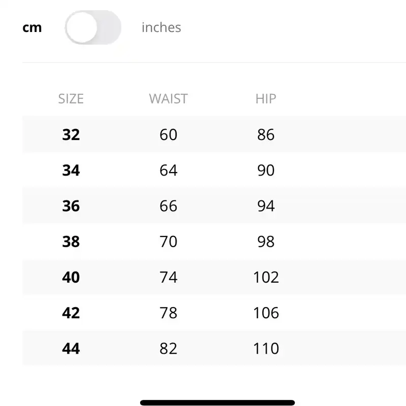Click the WAIST column header
Viewport: 406px width, 406px height.
168,98
